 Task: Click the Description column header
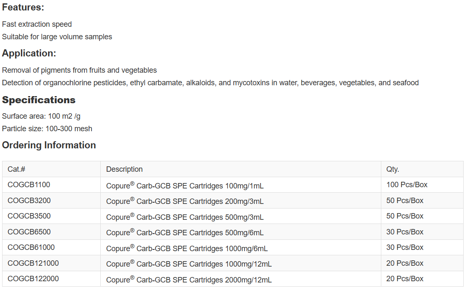(124, 169)
